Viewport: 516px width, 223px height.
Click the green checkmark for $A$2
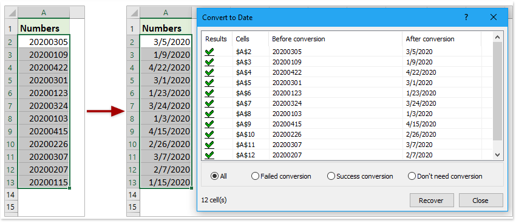click(209, 52)
